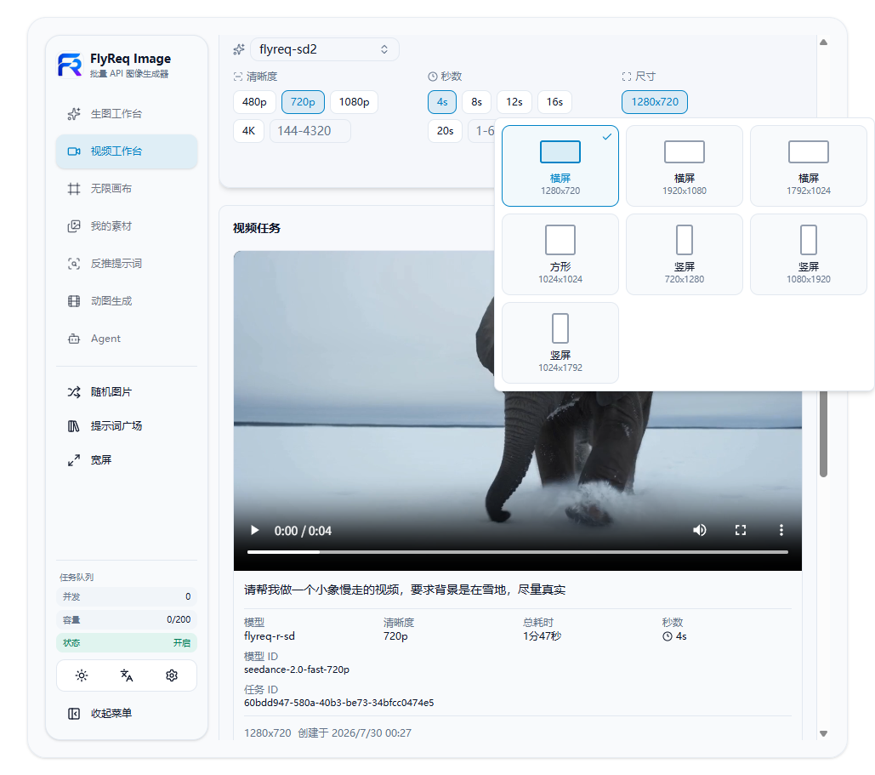875x775 pixels.
Task: Choose 8s duration option
Action: click(x=476, y=102)
